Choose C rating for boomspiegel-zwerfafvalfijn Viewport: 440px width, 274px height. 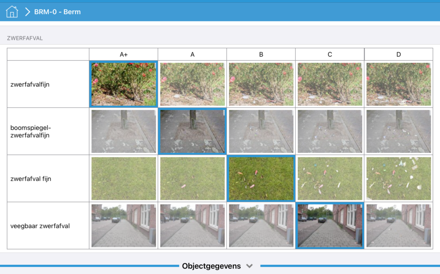pyautogui.click(x=330, y=131)
